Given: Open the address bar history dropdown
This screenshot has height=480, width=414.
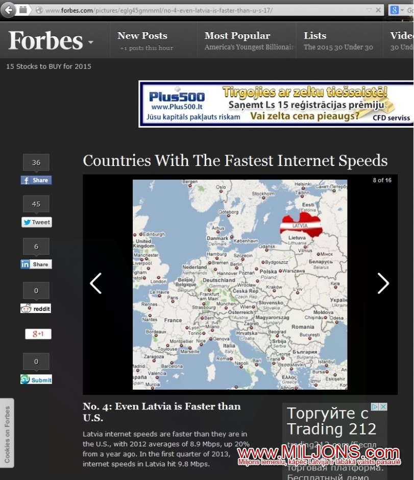Looking at the screenshot, I should coord(369,10).
